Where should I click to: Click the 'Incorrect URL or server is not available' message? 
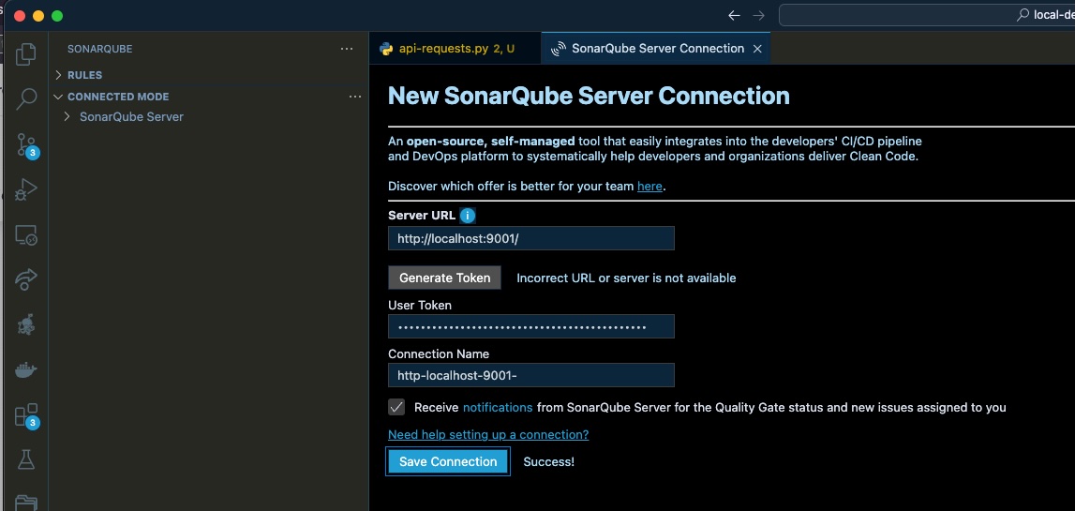point(626,278)
